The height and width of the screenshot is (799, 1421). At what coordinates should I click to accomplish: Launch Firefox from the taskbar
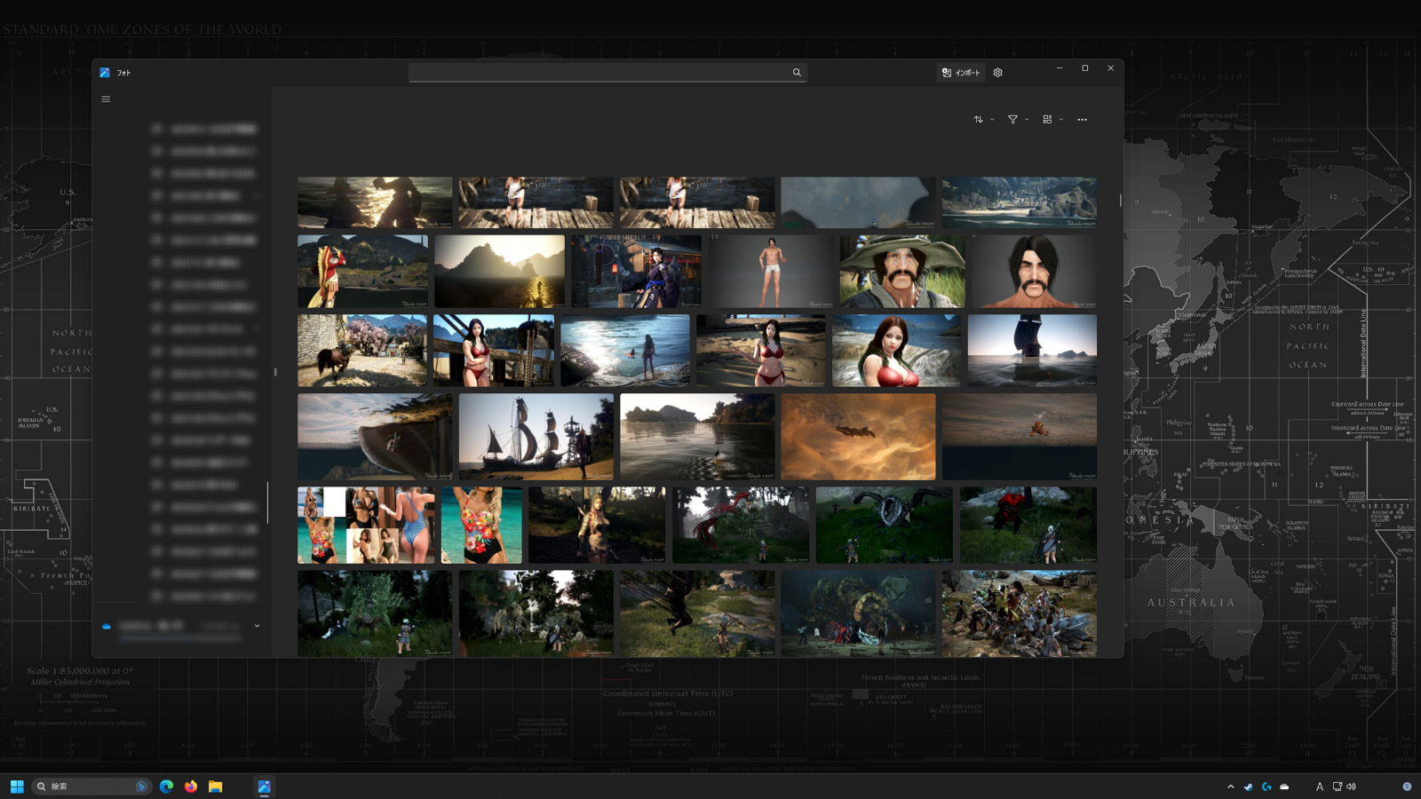(191, 787)
